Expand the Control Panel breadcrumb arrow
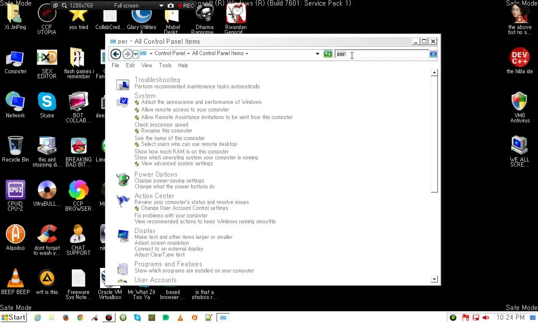The image size is (538, 323). [x=188, y=53]
